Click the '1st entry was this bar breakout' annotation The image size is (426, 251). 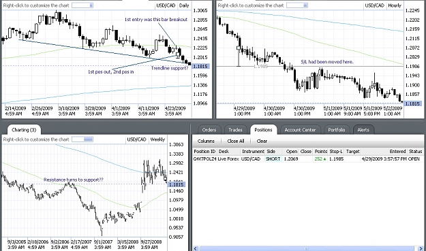point(156,20)
